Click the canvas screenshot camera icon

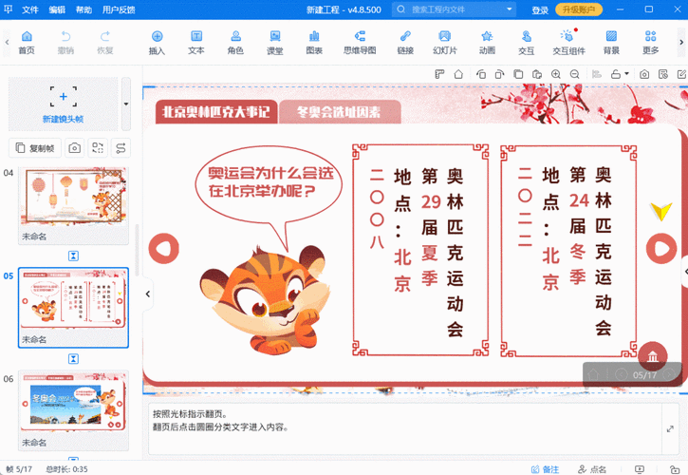pyautogui.click(x=644, y=74)
